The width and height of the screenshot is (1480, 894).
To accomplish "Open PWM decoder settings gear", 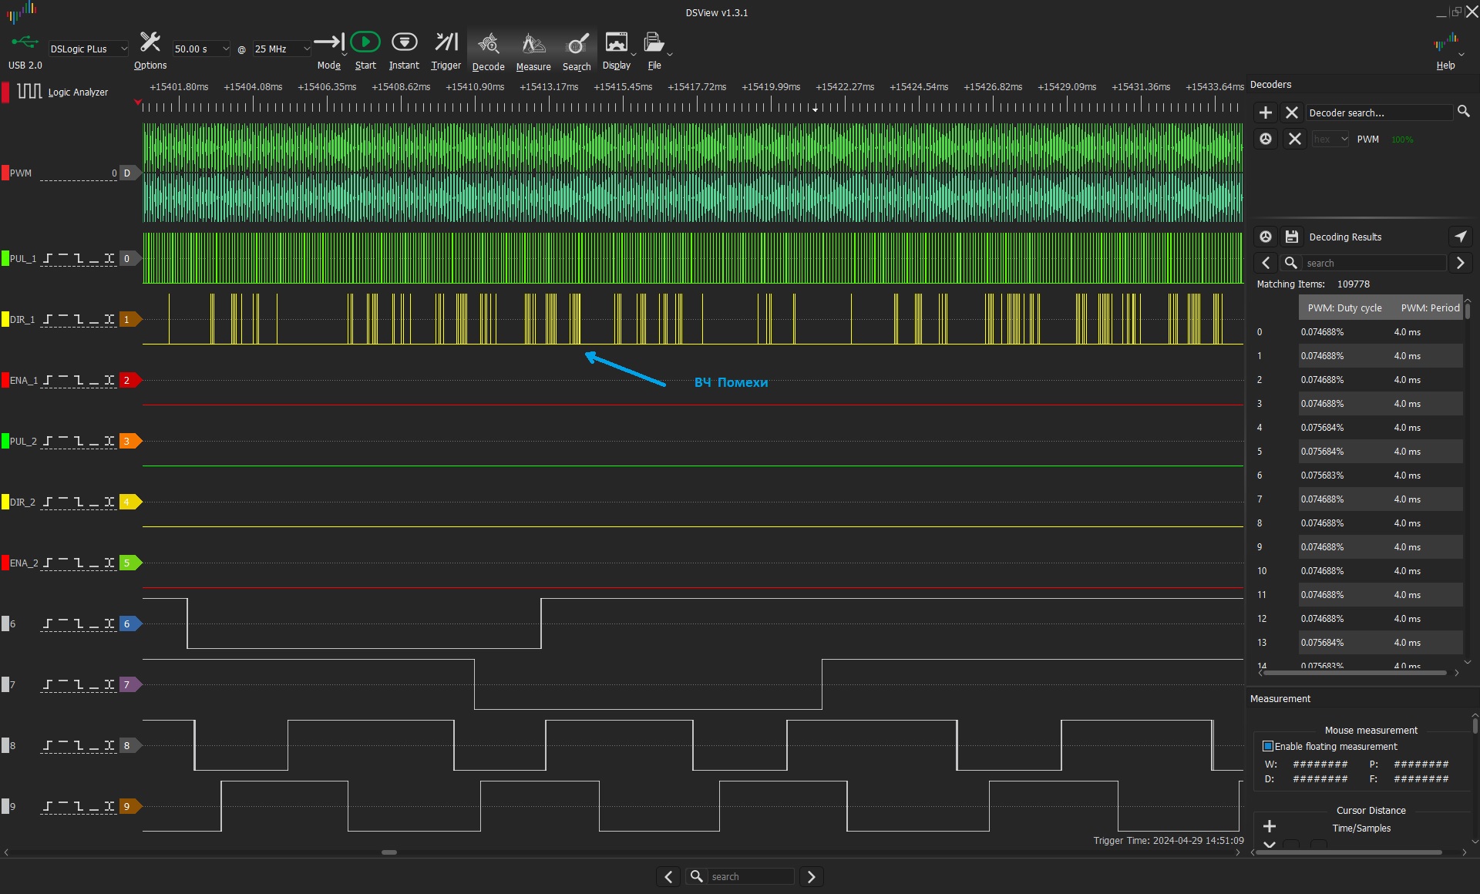I will [1266, 139].
